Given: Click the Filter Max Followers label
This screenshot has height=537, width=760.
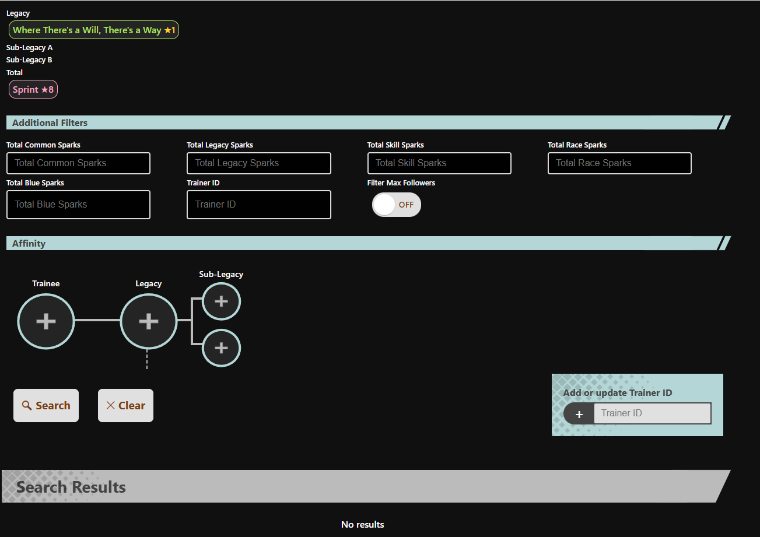Looking at the screenshot, I should (x=401, y=183).
